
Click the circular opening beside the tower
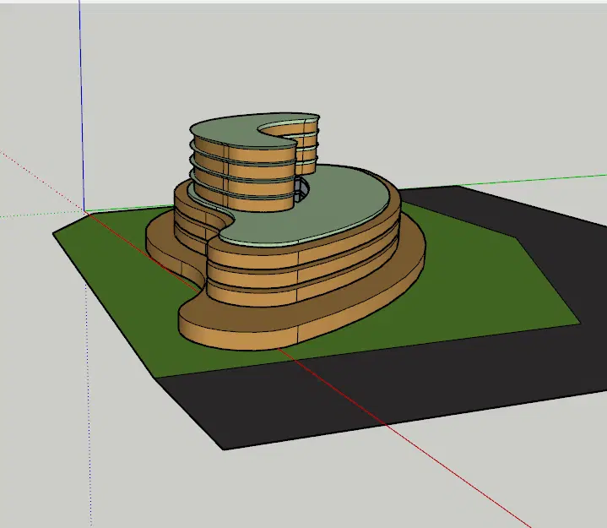click(x=302, y=190)
